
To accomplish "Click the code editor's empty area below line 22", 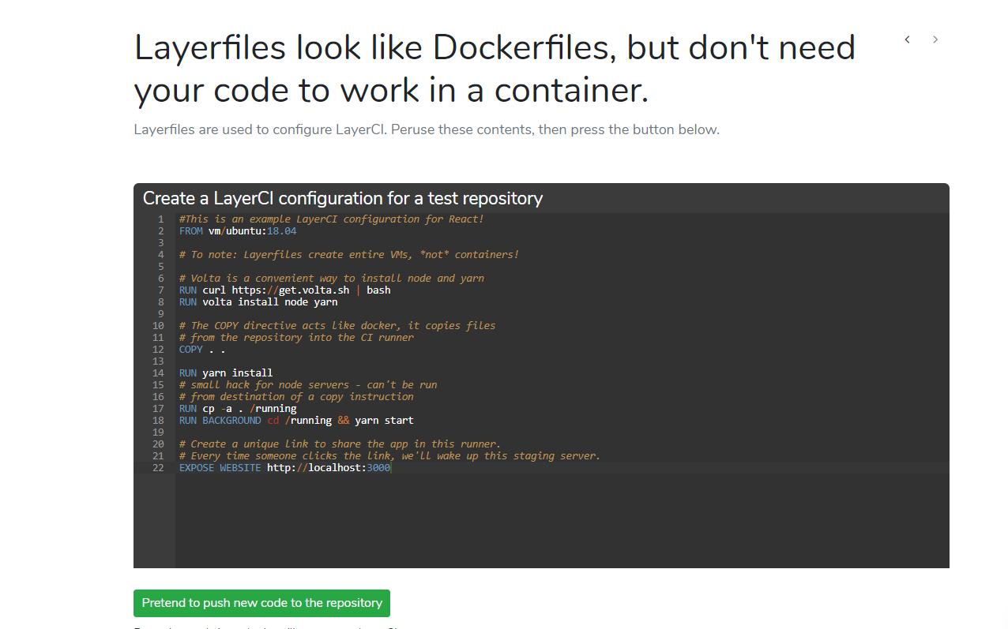I will pos(562,521).
